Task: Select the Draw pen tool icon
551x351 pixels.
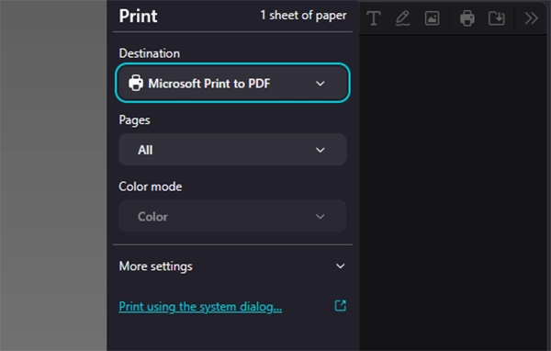Action: (403, 18)
